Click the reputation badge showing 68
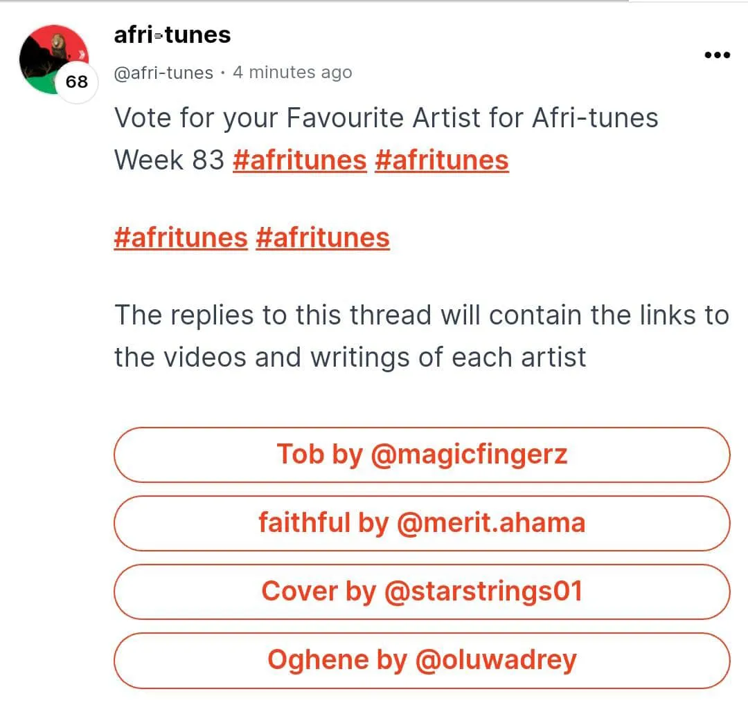748x714 pixels. tap(77, 82)
